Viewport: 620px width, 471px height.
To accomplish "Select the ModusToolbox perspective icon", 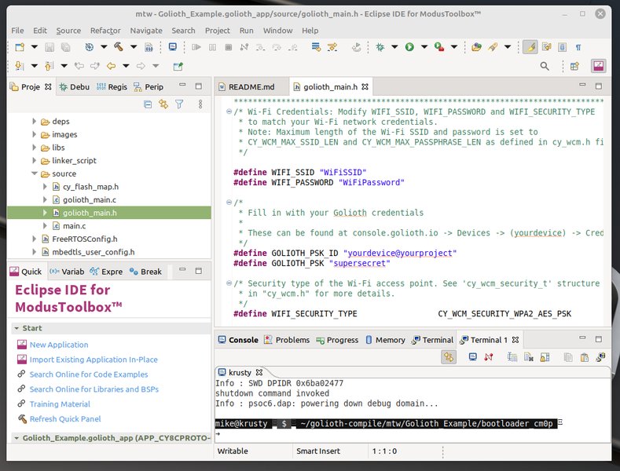I will point(598,66).
